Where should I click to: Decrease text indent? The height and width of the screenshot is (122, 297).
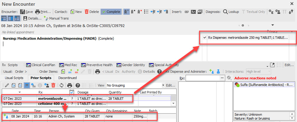click(x=153, y=12)
